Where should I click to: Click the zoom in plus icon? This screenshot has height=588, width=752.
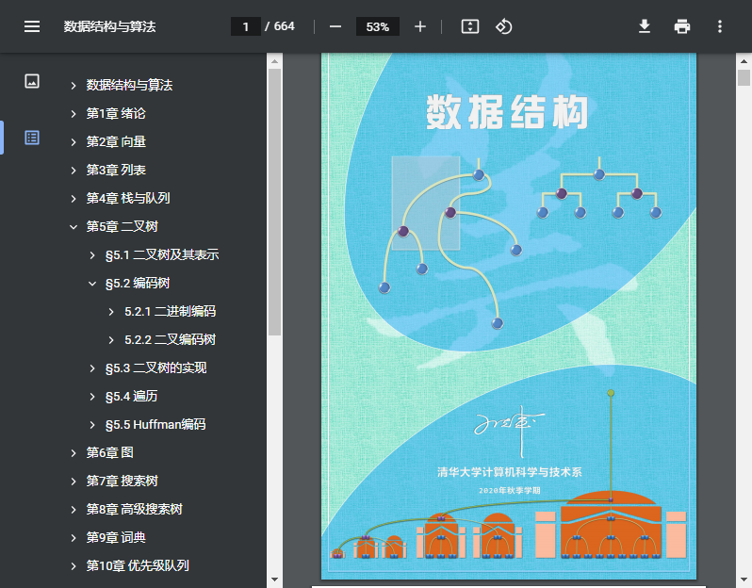point(420,26)
